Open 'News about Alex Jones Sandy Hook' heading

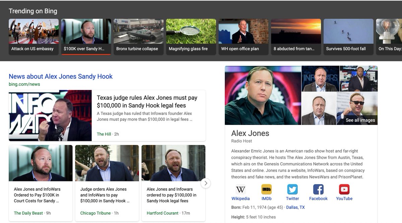click(61, 76)
